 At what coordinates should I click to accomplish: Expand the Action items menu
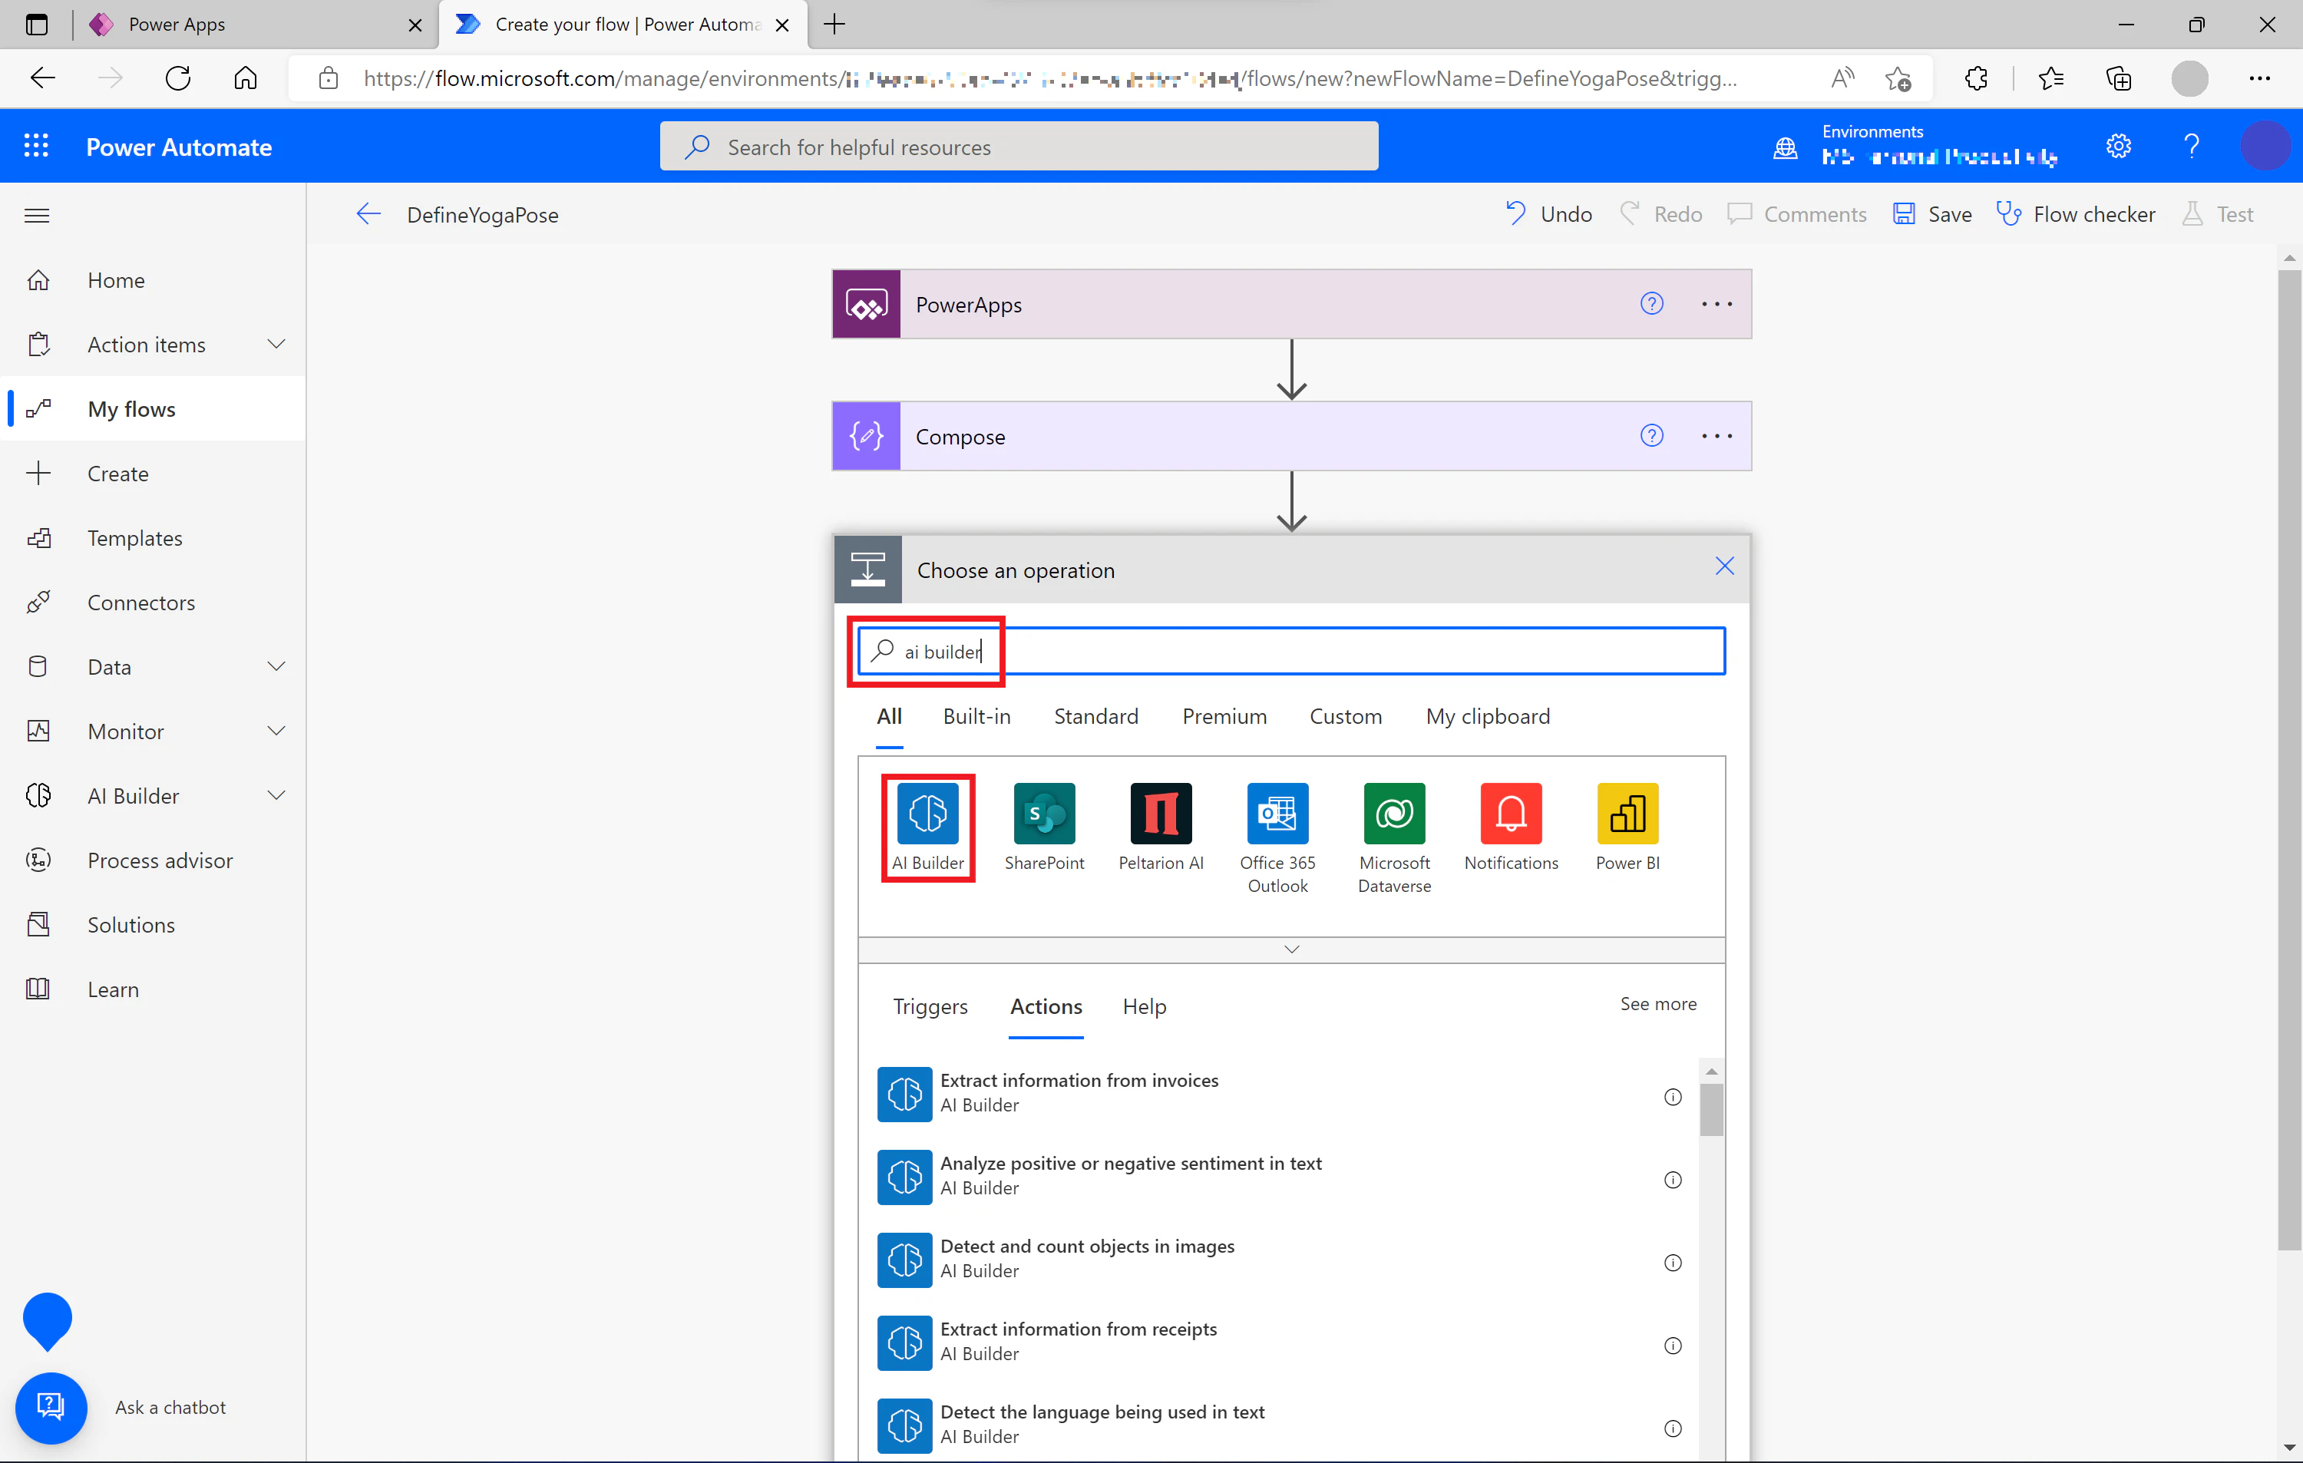tap(276, 344)
